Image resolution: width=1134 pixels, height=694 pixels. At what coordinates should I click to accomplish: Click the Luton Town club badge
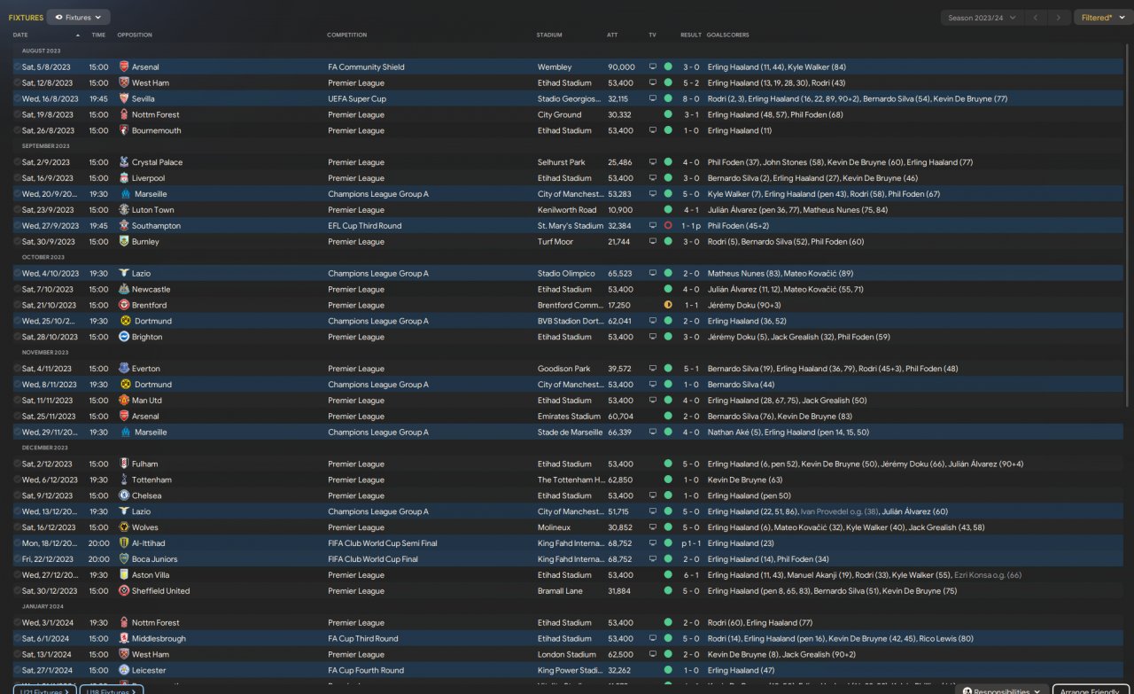click(x=124, y=210)
